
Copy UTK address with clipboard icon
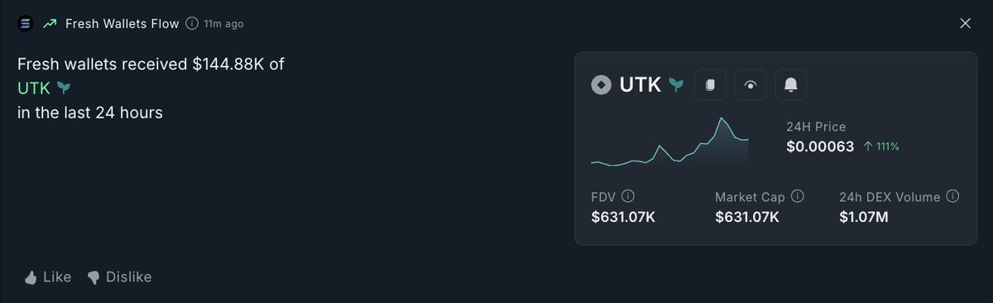[x=710, y=84]
